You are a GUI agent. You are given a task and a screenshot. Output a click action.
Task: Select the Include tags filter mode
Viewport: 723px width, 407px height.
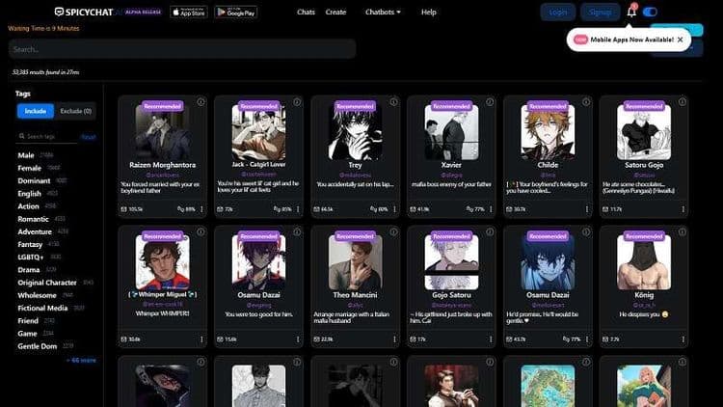[x=35, y=111]
